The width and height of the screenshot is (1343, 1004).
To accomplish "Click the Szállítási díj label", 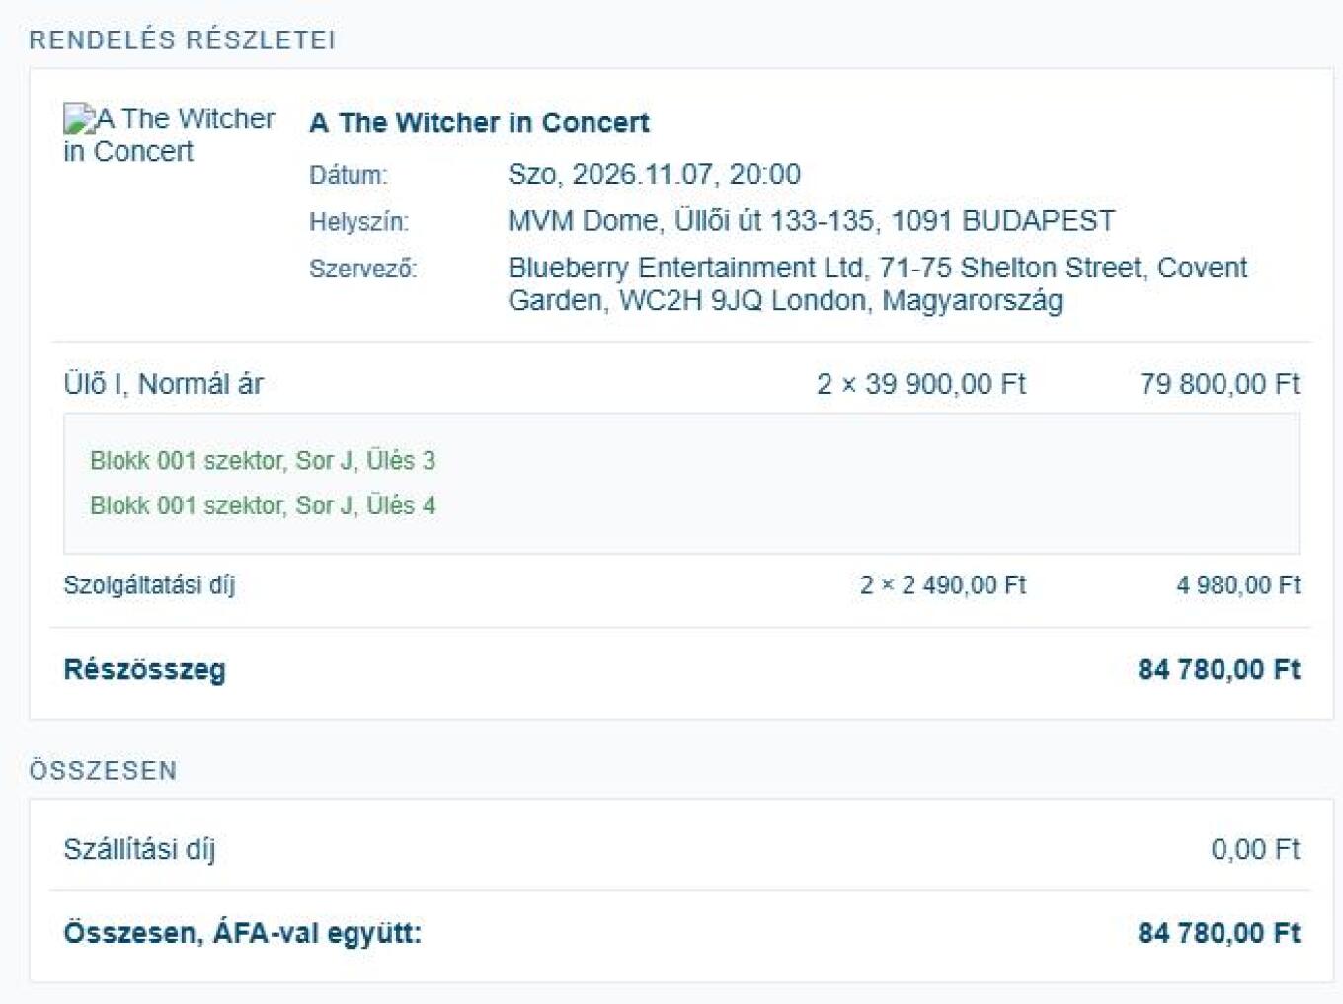I will 139,849.
